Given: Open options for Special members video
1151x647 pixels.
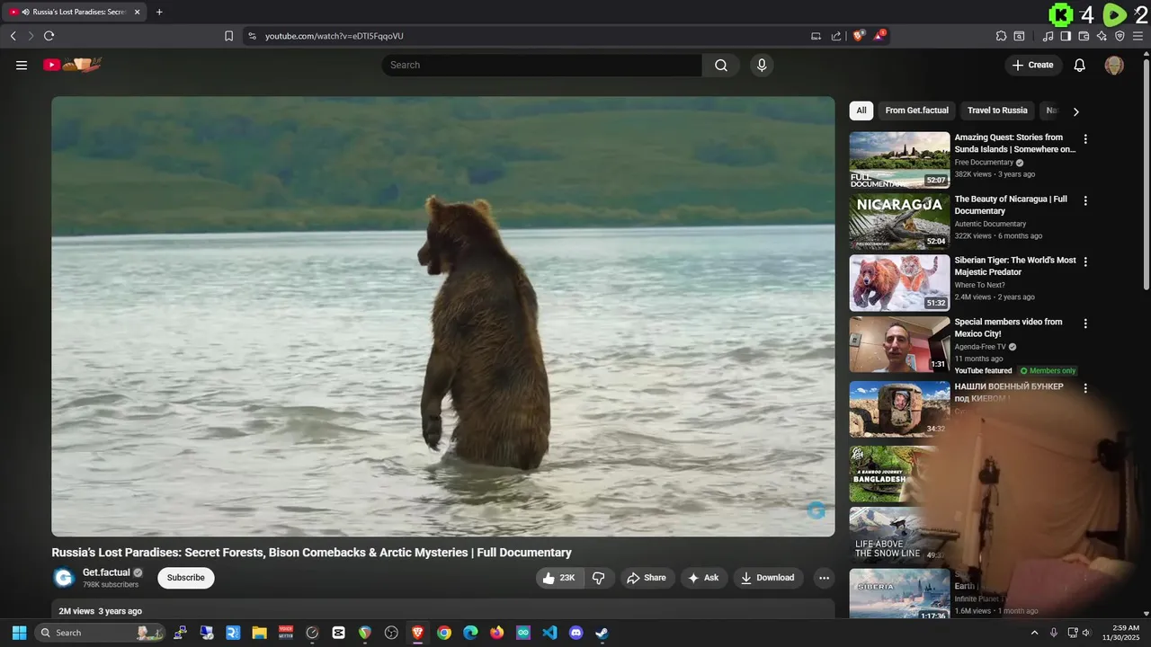Looking at the screenshot, I should pyautogui.click(x=1085, y=323).
